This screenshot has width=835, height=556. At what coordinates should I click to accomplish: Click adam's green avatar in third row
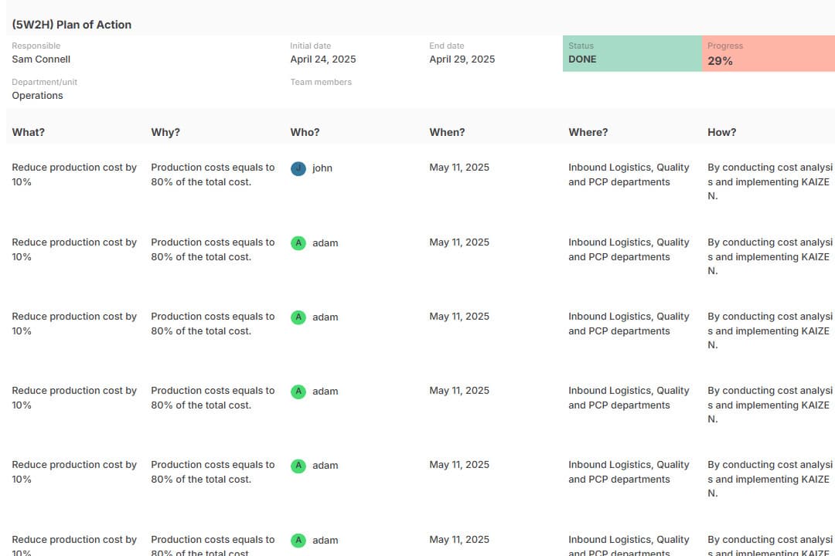pyautogui.click(x=298, y=317)
